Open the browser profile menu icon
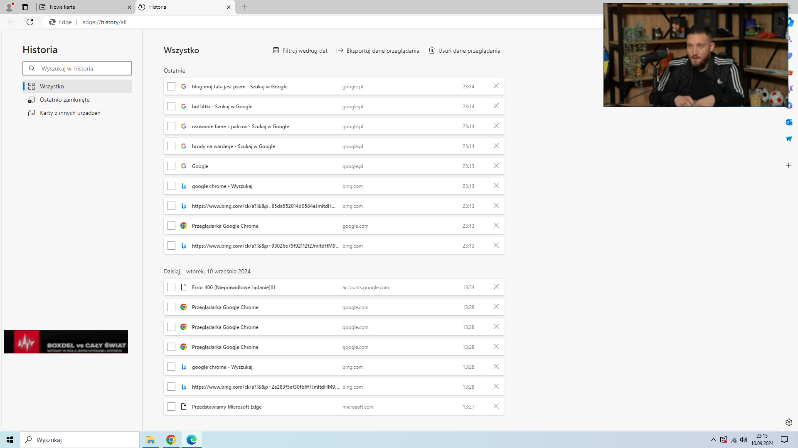Image resolution: width=798 pixels, height=448 pixels. [x=9, y=7]
